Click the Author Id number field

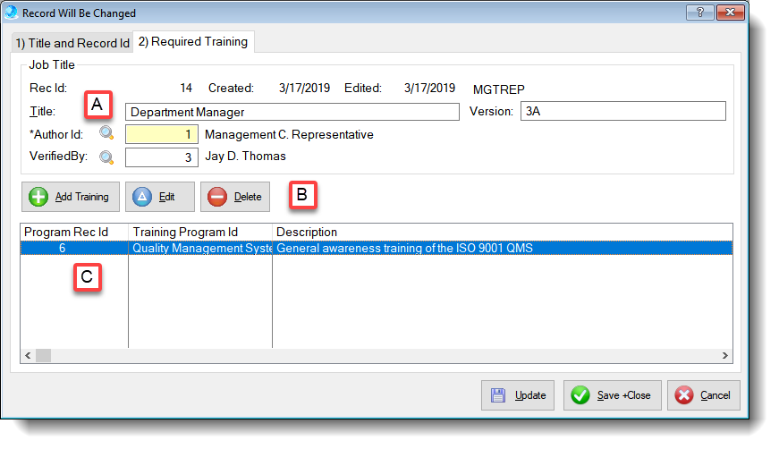(x=162, y=134)
